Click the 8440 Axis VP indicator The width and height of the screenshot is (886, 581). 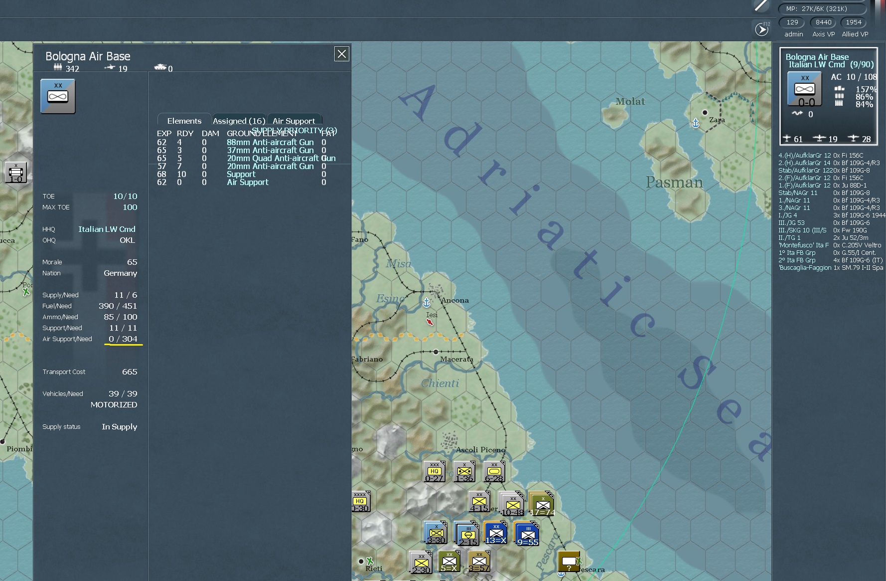pyautogui.click(x=823, y=22)
